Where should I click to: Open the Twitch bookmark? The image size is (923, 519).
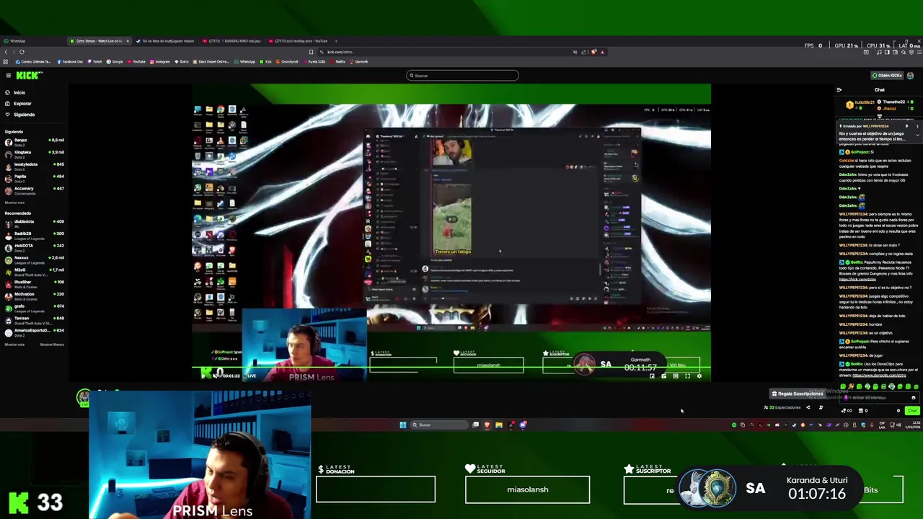click(x=95, y=62)
